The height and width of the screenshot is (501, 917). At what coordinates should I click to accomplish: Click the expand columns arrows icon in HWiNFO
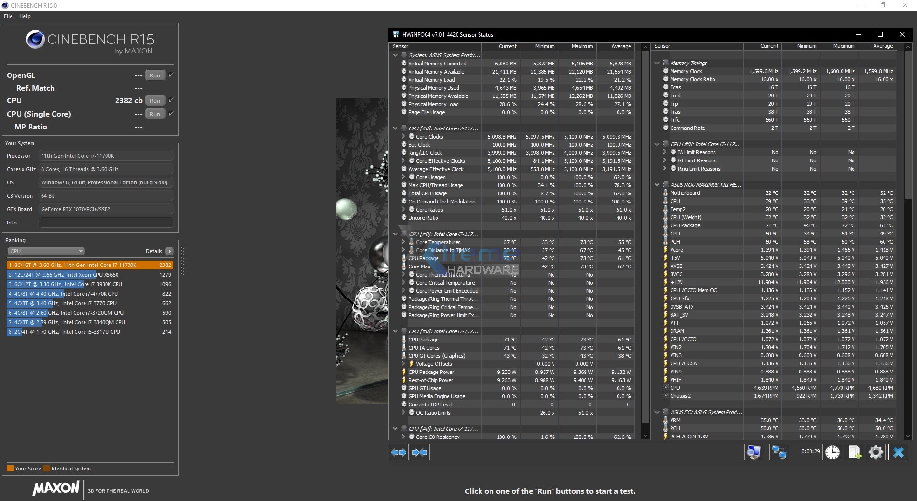(x=398, y=452)
